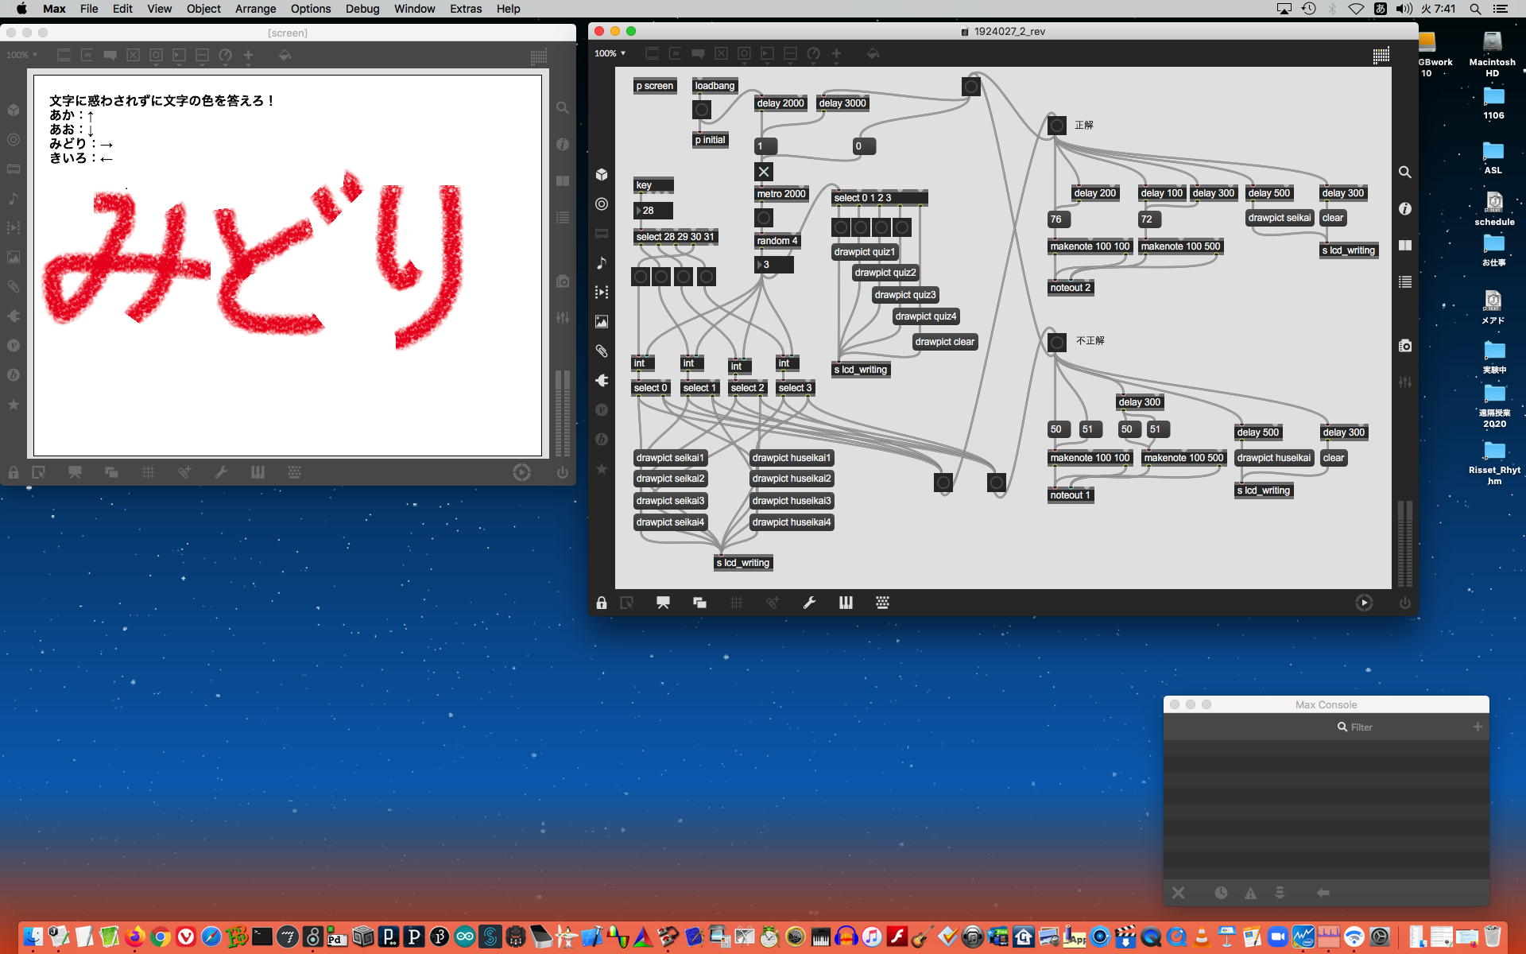Click the 'drawpict clear' message box
Screen dimensions: 1526x954
coord(944,342)
